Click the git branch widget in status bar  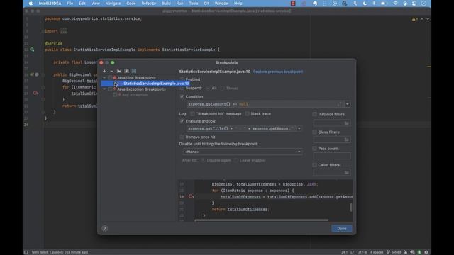click(394, 252)
